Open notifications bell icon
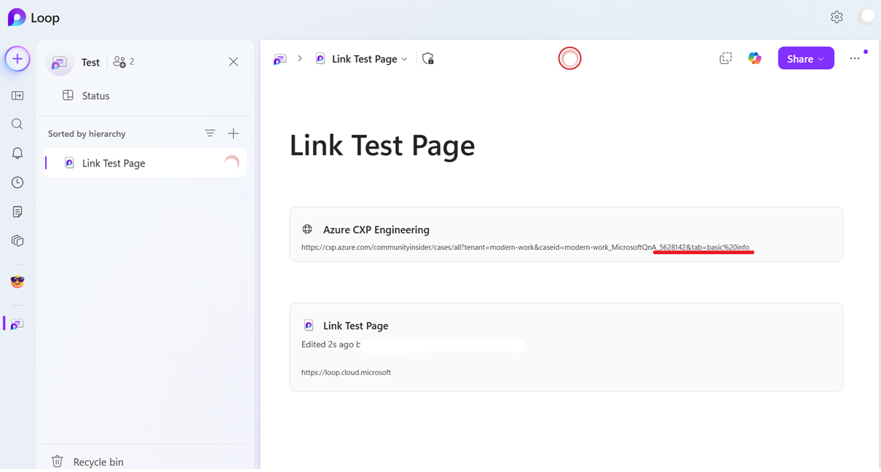 pos(17,154)
